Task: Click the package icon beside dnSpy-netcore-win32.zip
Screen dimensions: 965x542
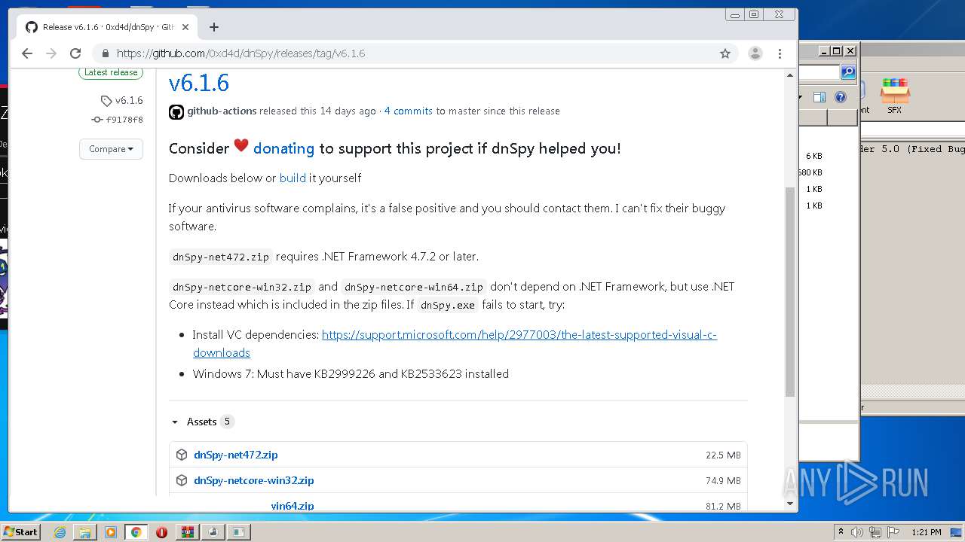Action: click(x=182, y=480)
